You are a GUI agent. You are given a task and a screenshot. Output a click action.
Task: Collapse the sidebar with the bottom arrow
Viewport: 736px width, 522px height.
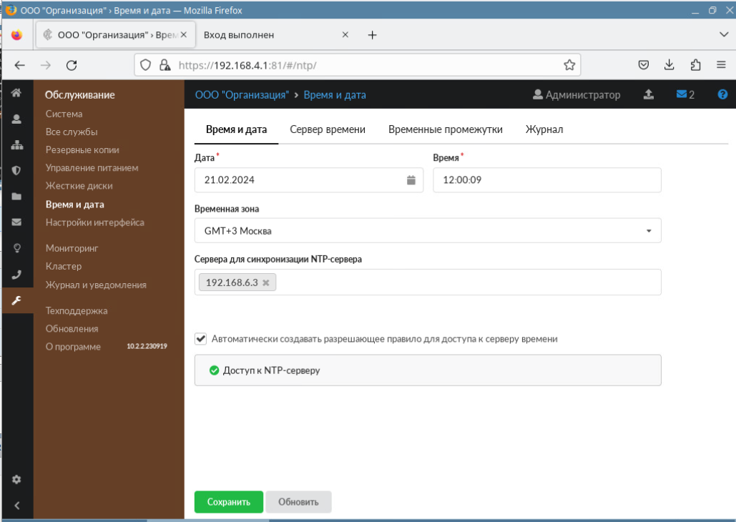click(x=16, y=506)
